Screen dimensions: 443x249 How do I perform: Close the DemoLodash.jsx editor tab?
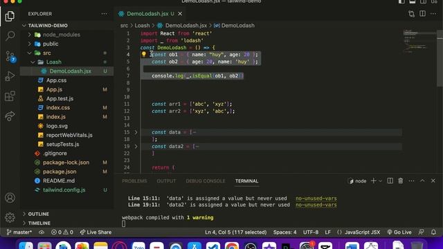click(180, 14)
